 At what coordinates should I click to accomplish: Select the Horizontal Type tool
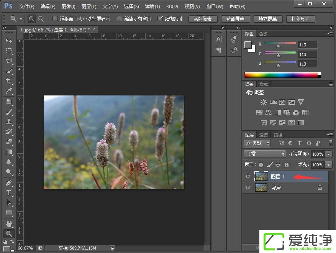pyautogui.click(x=9, y=193)
